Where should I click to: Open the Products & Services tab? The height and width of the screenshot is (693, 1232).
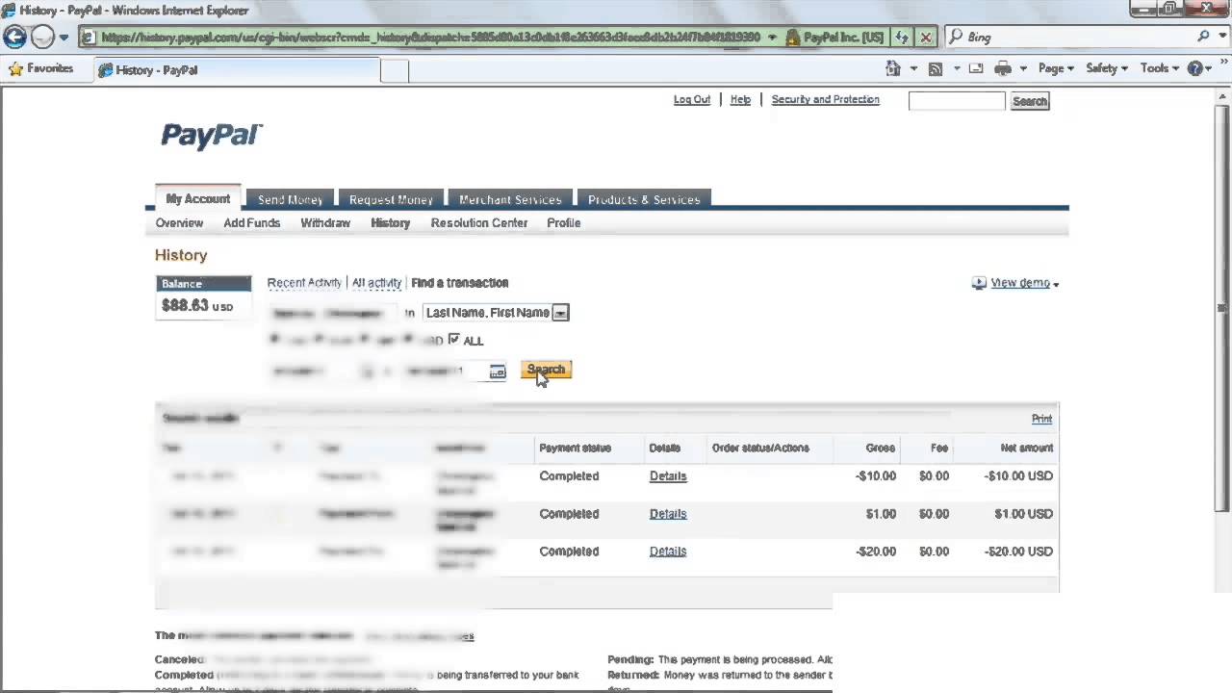[x=644, y=199]
